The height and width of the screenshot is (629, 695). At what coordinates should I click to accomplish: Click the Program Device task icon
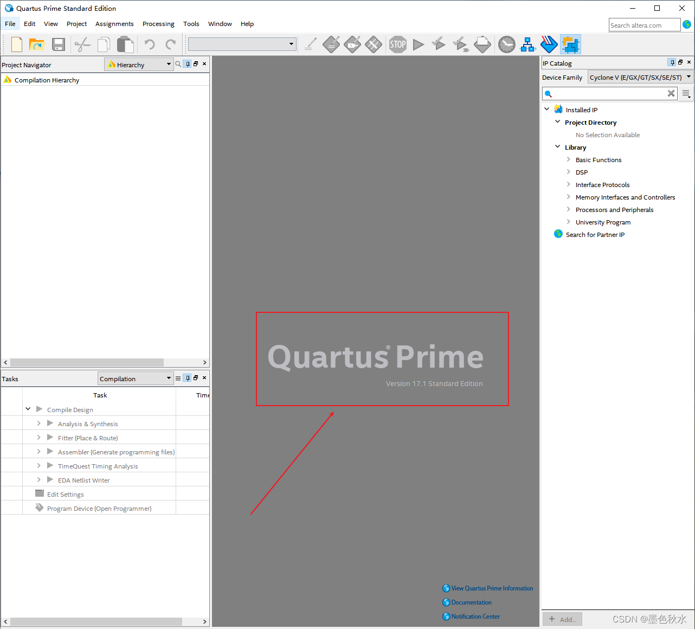point(39,508)
